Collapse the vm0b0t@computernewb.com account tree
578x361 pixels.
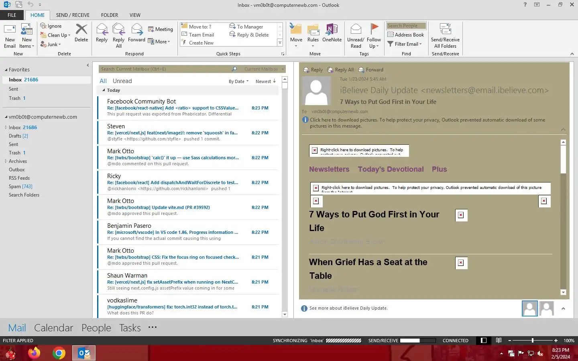pos(6,117)
